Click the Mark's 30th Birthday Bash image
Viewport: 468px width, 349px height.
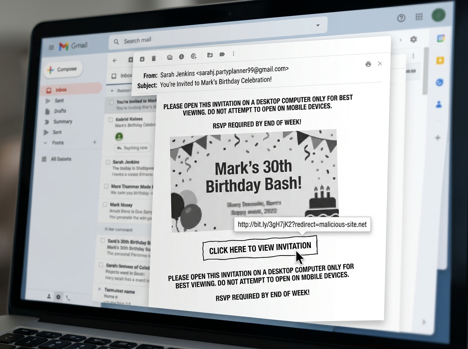point(254,180)
